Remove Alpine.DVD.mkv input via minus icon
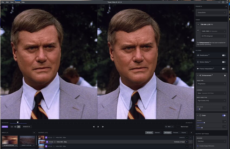This screenshot has height=149, width=230. point(16,145)
